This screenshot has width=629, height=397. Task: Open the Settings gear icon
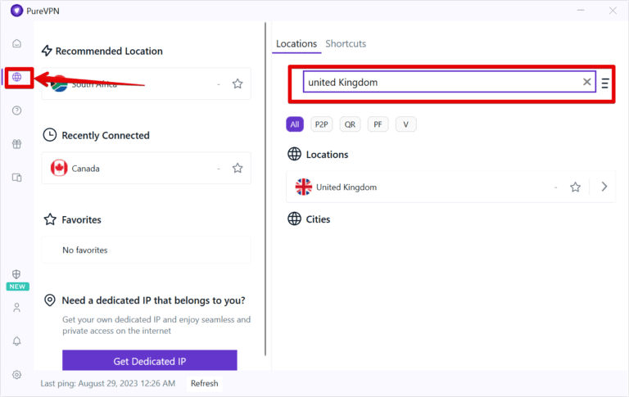pos(16,375)
